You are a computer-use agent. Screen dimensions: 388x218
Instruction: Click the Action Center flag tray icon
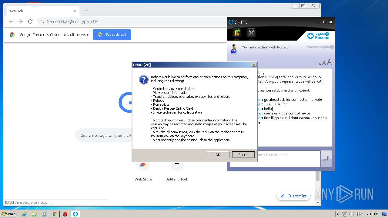pyautogui.click(x=359, y=214)
